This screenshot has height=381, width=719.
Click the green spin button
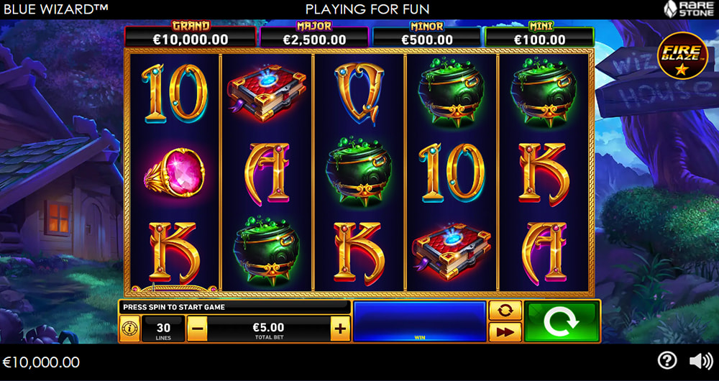[562, 321]
